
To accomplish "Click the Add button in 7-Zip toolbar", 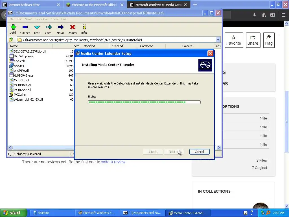I will coord(13,29).
